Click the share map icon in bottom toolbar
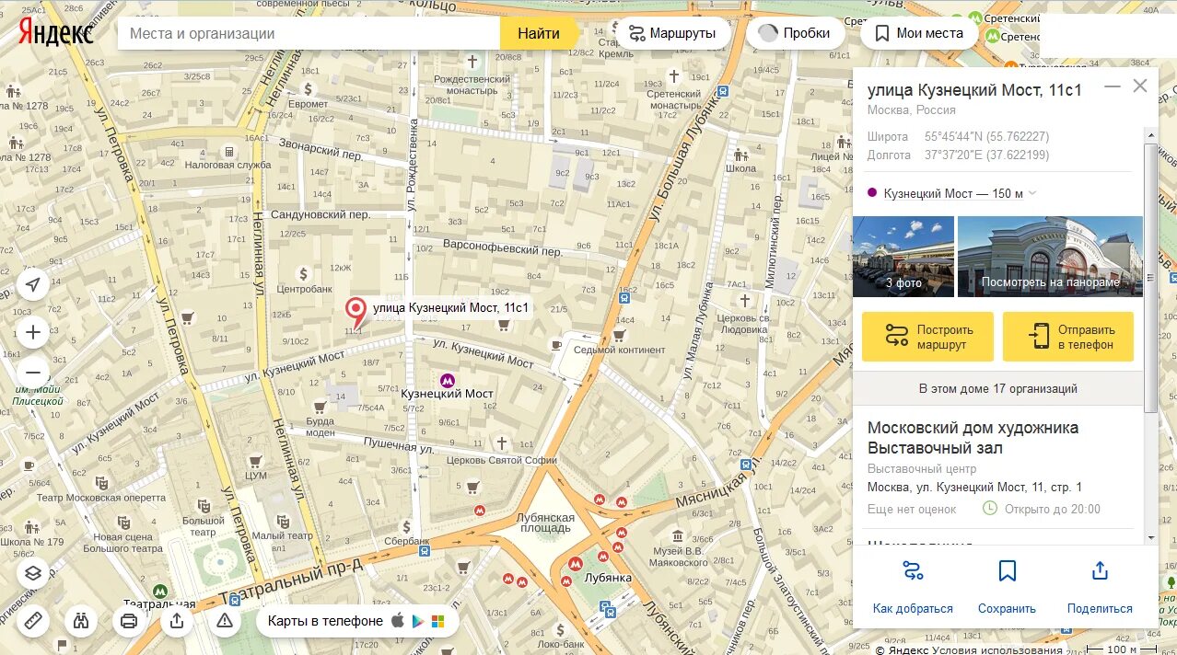 pos(177,621)
